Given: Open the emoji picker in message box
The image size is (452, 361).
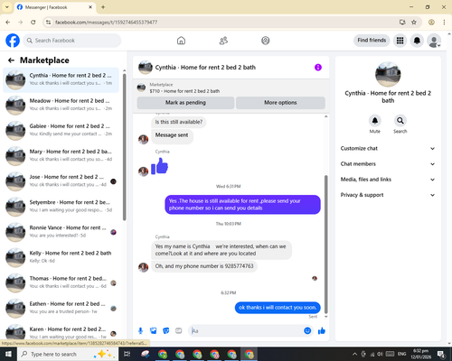Looking at the screenshot, I should click(x=307, y=331).
